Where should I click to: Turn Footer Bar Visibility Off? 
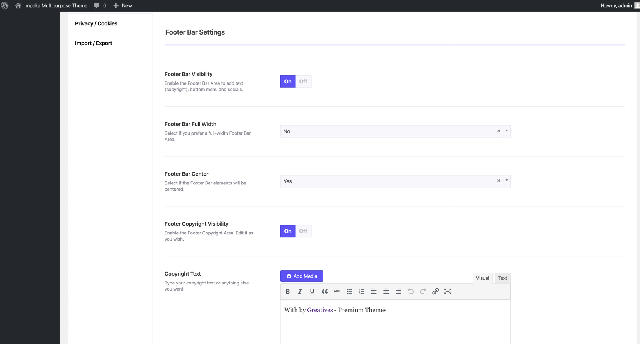[303, 81]
